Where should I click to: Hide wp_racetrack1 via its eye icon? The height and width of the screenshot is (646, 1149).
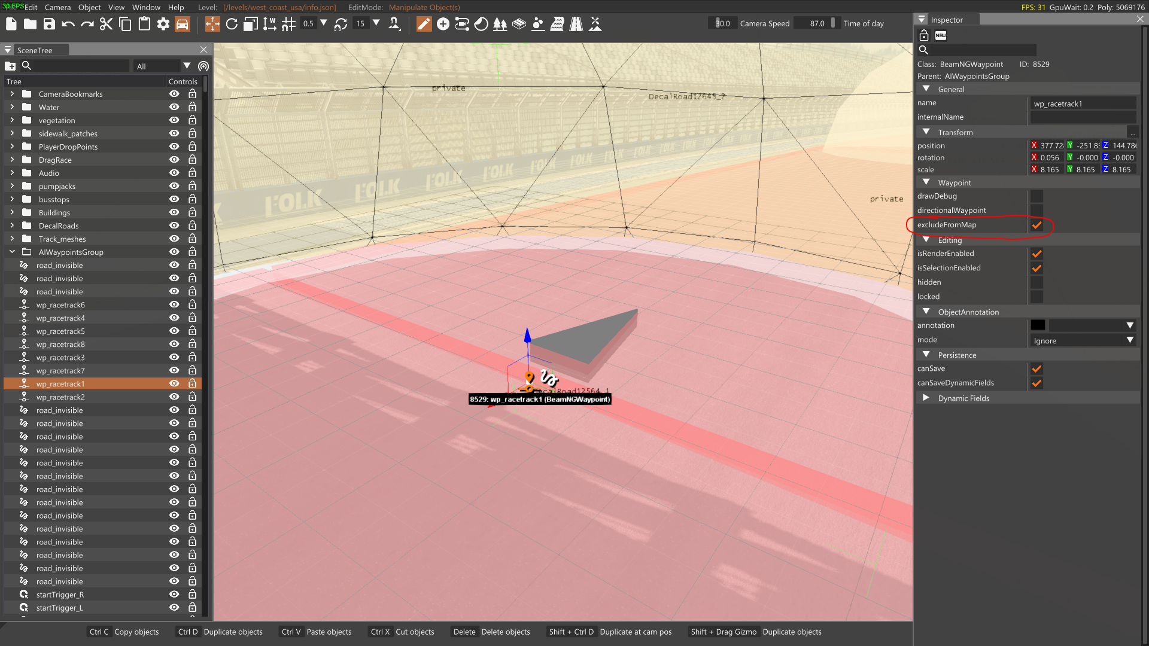(174, 383)
